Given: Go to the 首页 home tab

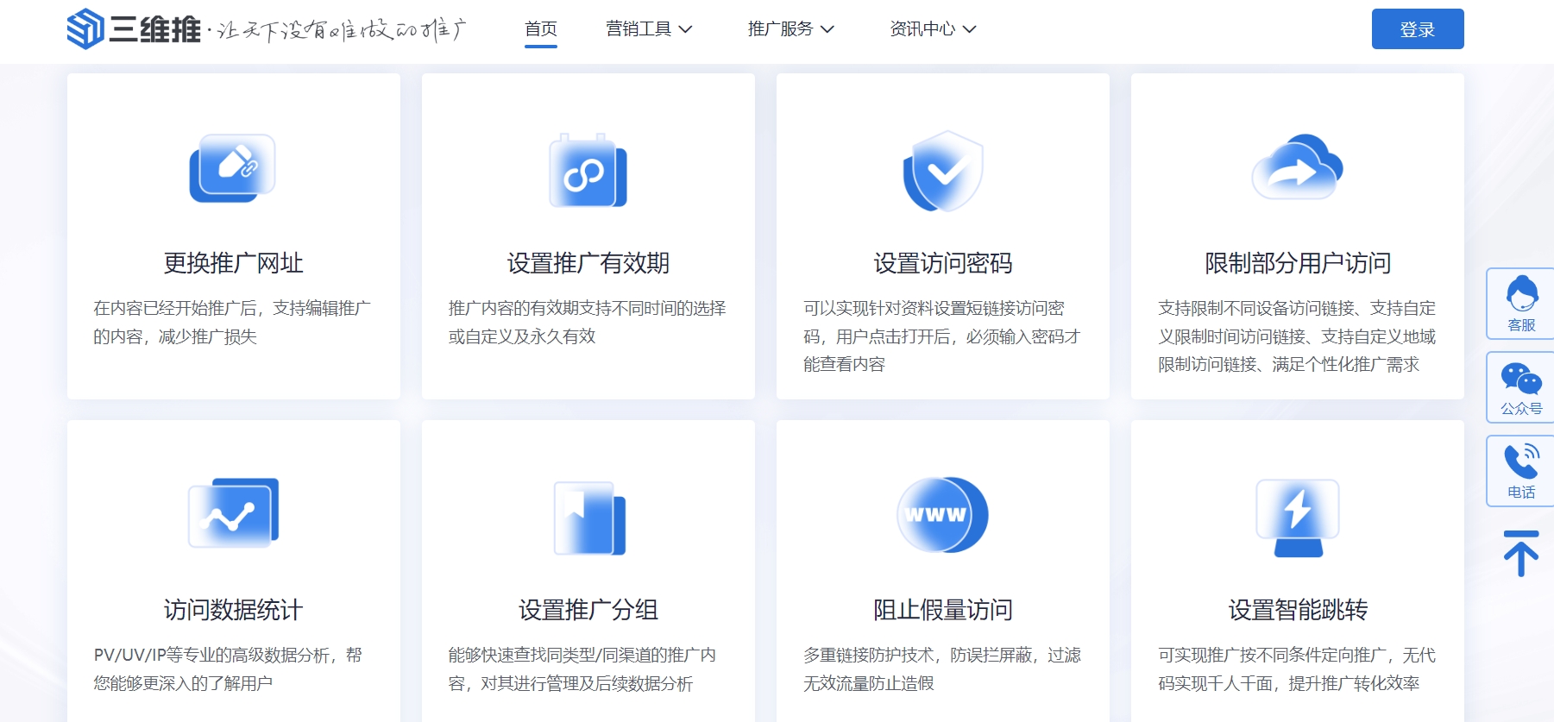Looking at the screenshot, I should click(x=541, y=29).
